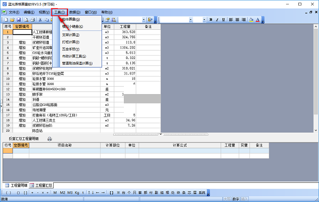Expand the dropdown left of the exit-door icon
This screenshot has height=202, width=319.
pyautogui.click(x=144, y=20)
